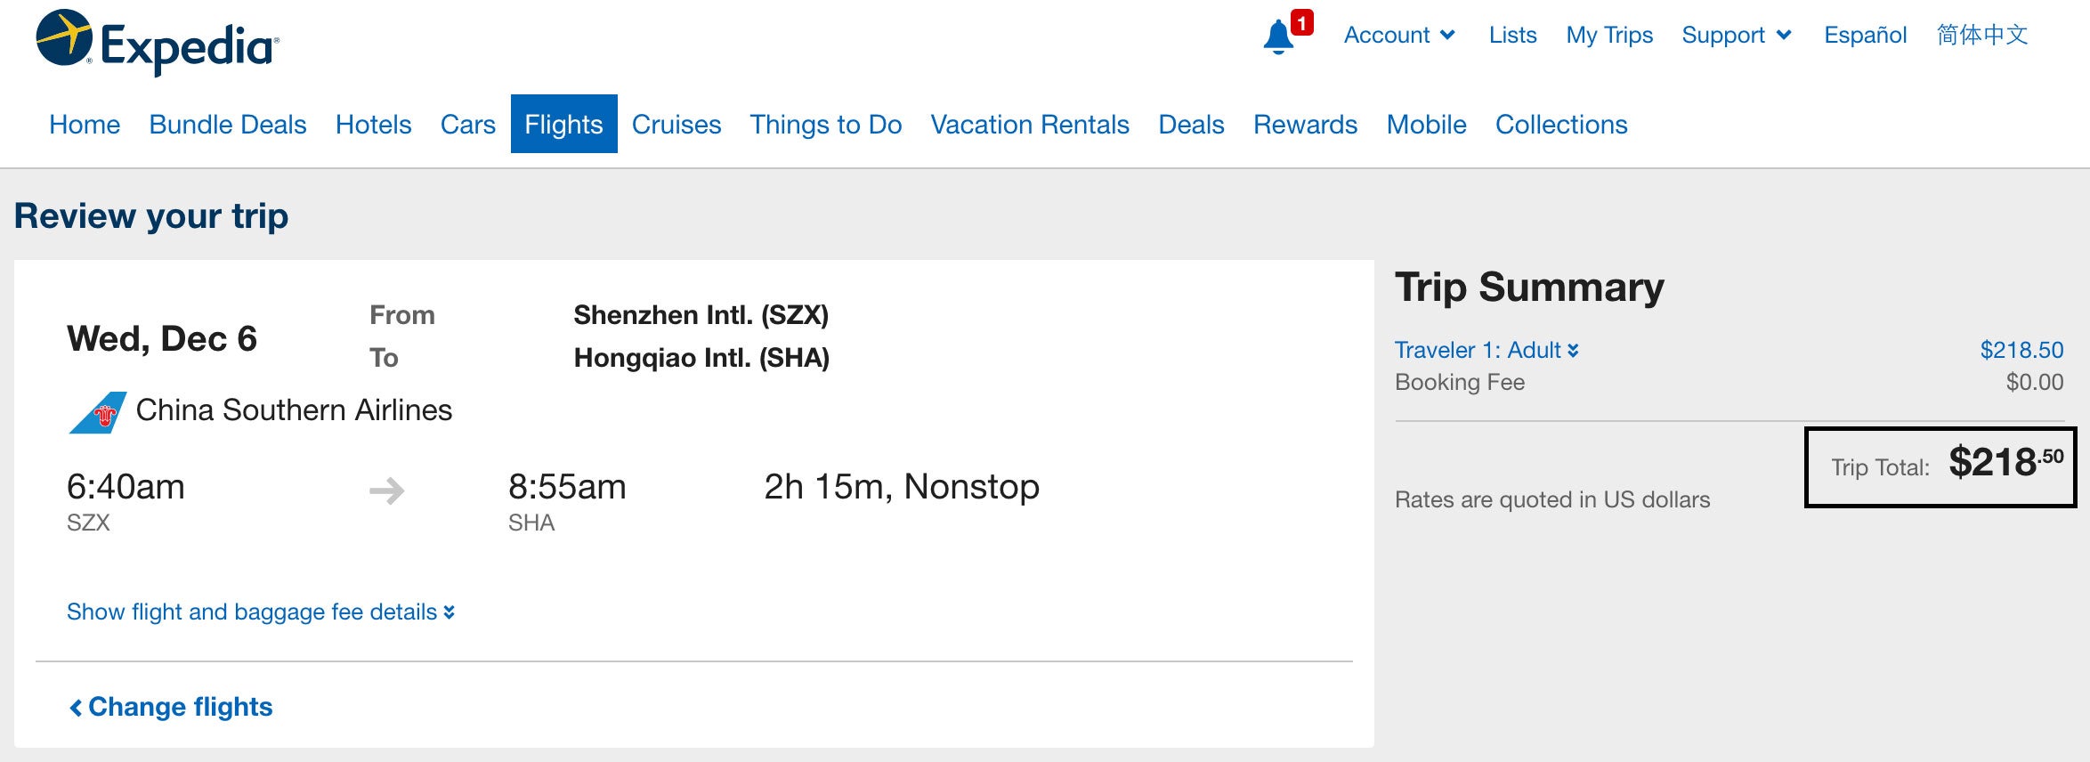
Task: Open the notifications bell icon
Action: pos(1279,36)
